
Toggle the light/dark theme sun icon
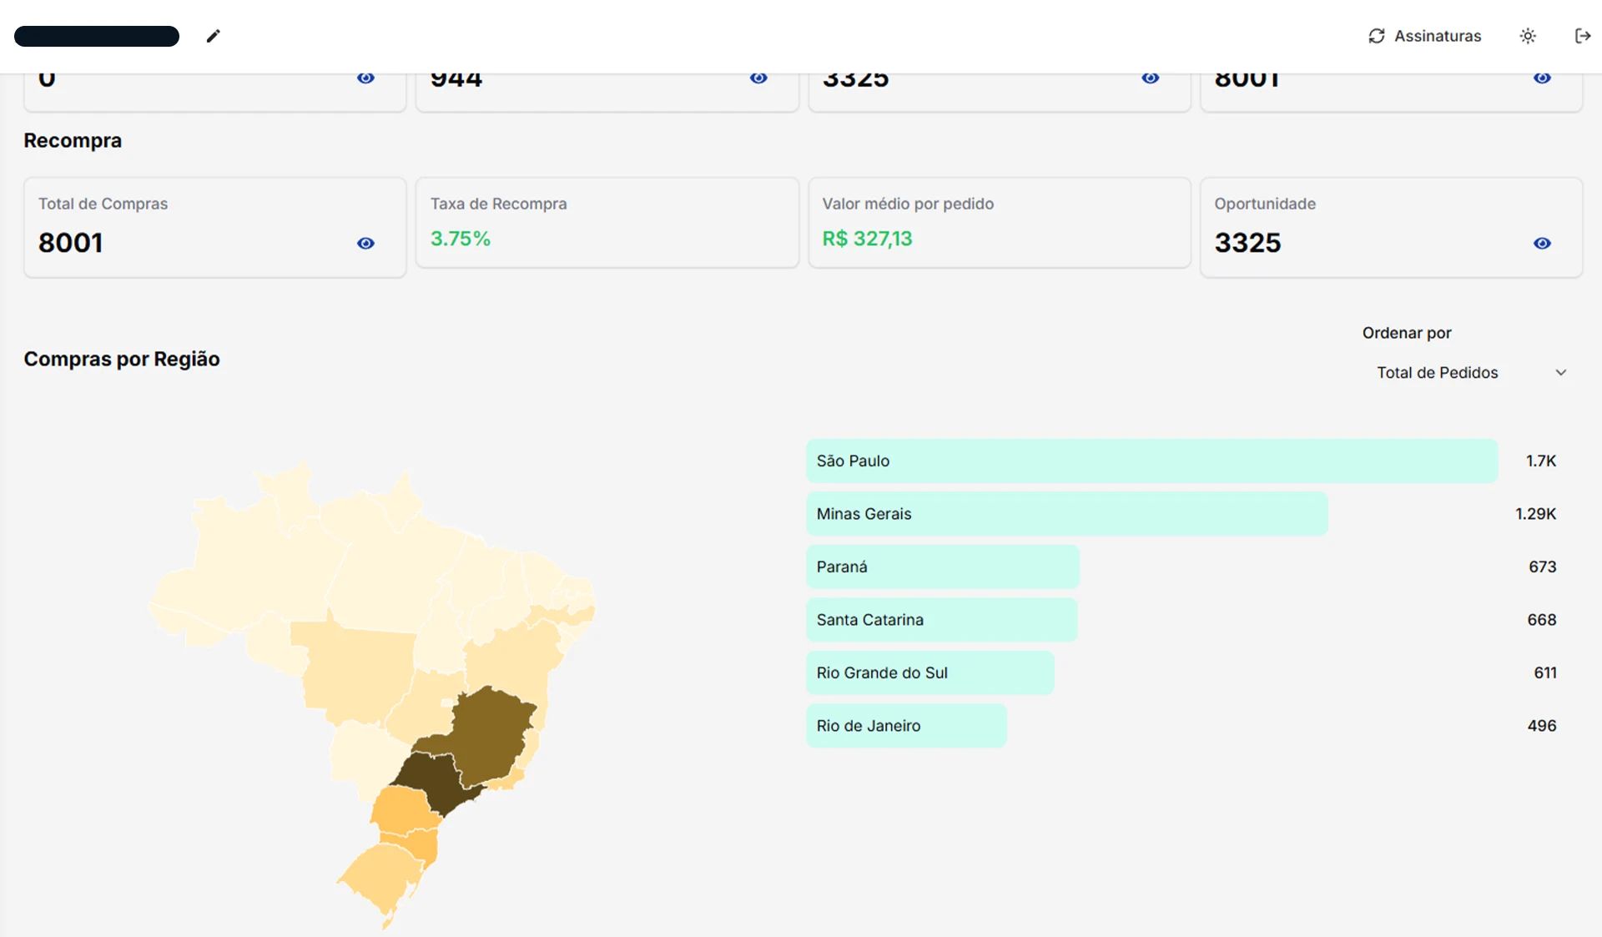pyautogui.click(x=1528, y=36)
